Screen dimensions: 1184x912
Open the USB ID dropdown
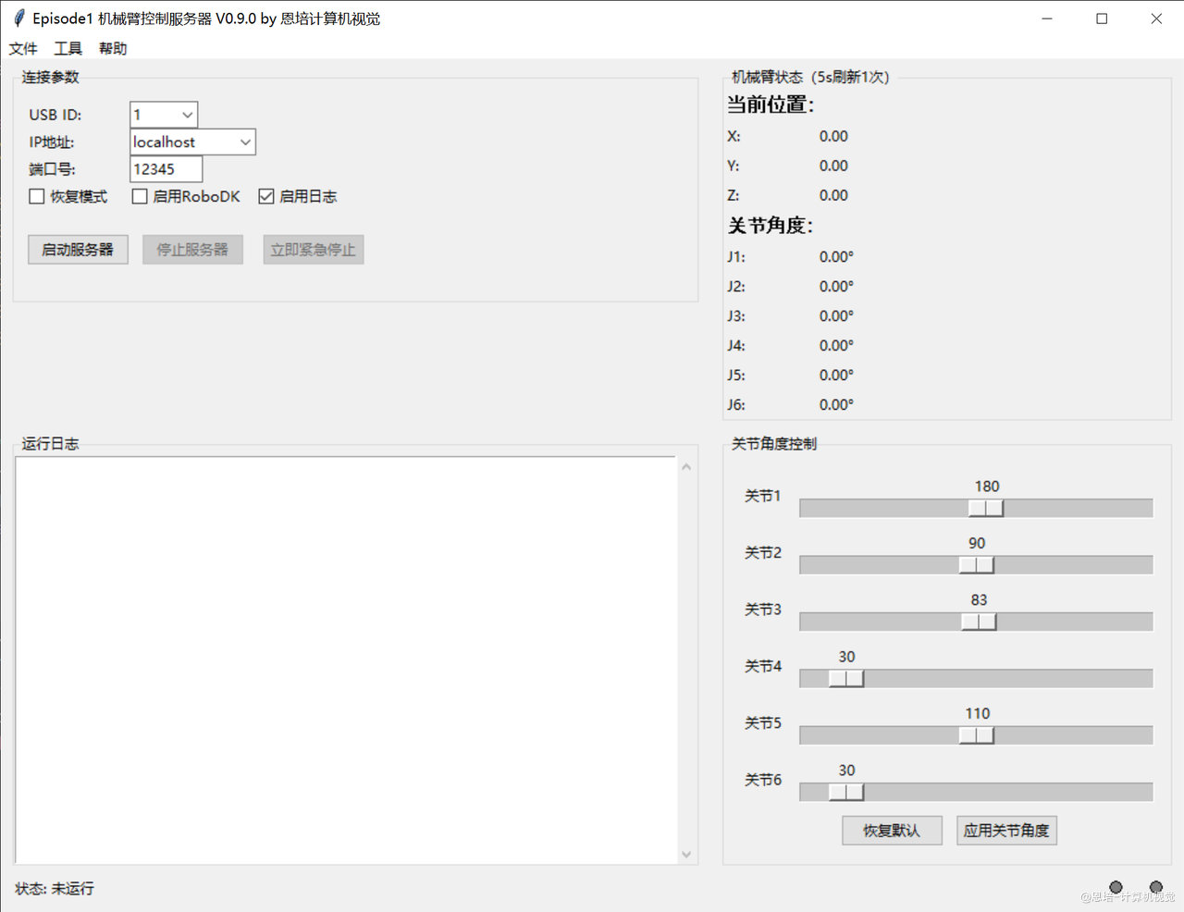pos(187,115)
